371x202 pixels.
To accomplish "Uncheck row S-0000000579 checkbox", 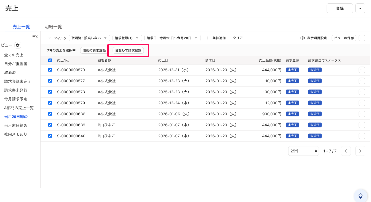I will tap(50, 103).
